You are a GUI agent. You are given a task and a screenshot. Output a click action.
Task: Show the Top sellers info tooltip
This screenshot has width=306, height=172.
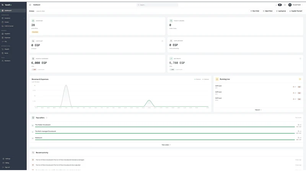46,118
